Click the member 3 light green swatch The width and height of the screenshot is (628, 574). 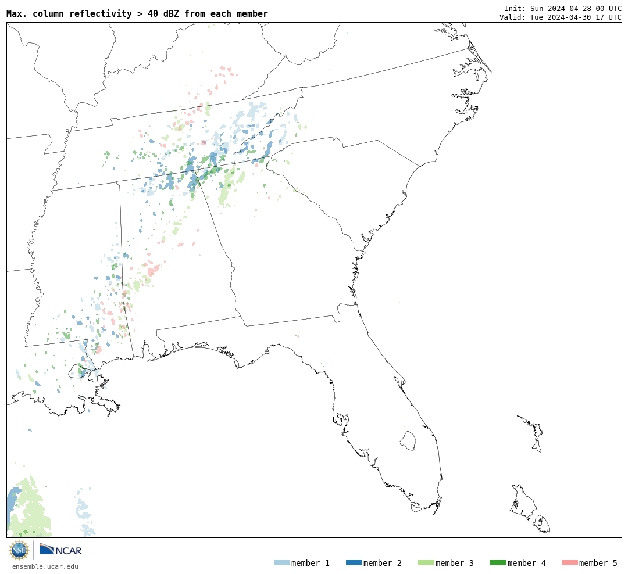tap(426, 563)
